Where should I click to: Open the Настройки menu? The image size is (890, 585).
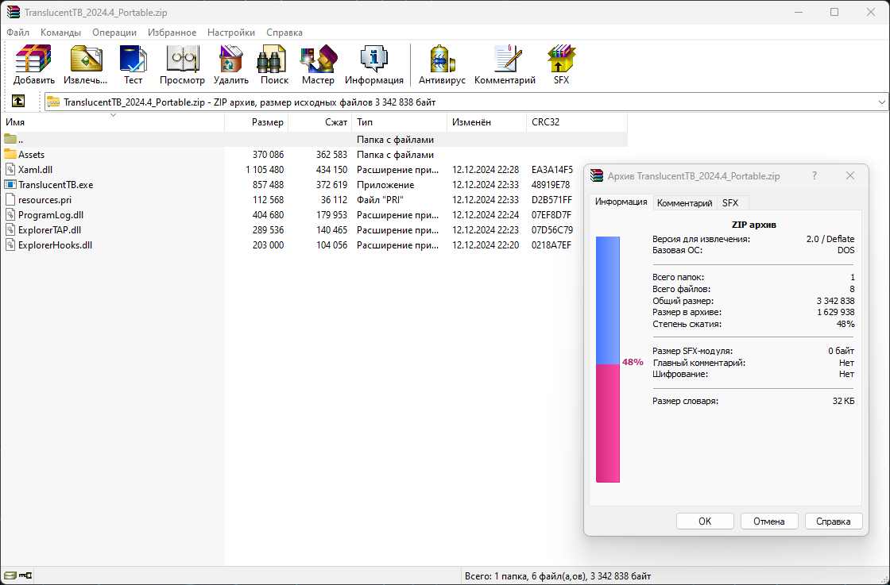point(230,33)
